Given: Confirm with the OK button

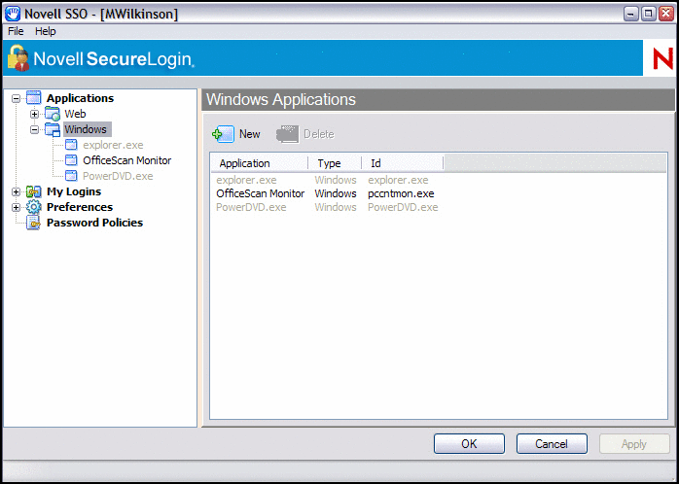Looking at the screenshot, I should point(469,444).
